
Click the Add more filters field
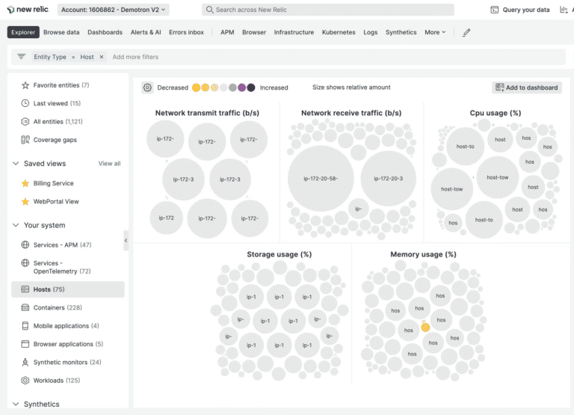(x=135, y=57)
